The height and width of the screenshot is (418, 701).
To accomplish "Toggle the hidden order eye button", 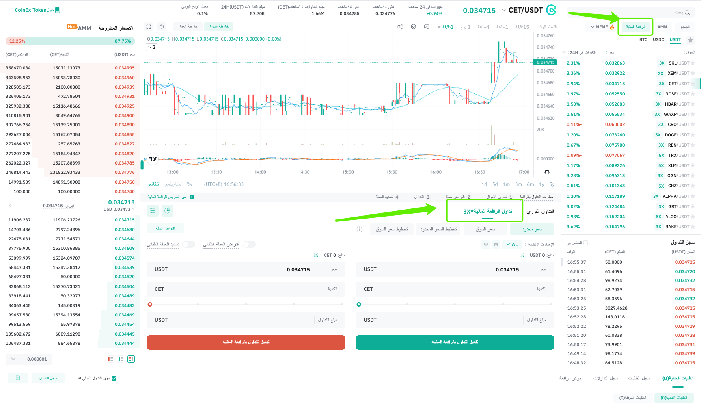I will [485, 245].
